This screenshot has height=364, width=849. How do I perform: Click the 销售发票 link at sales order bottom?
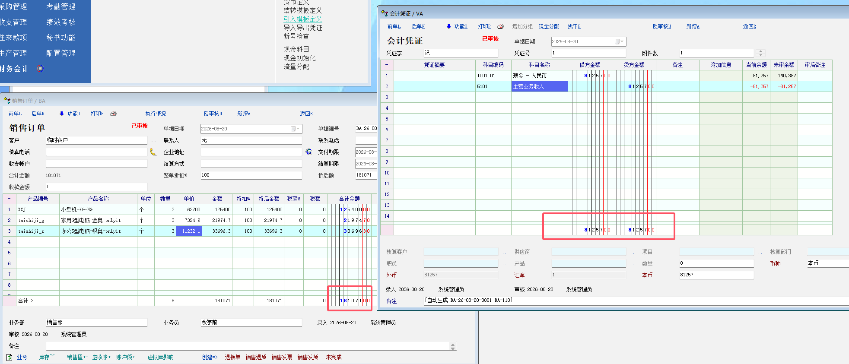click(x=282, y=357)
